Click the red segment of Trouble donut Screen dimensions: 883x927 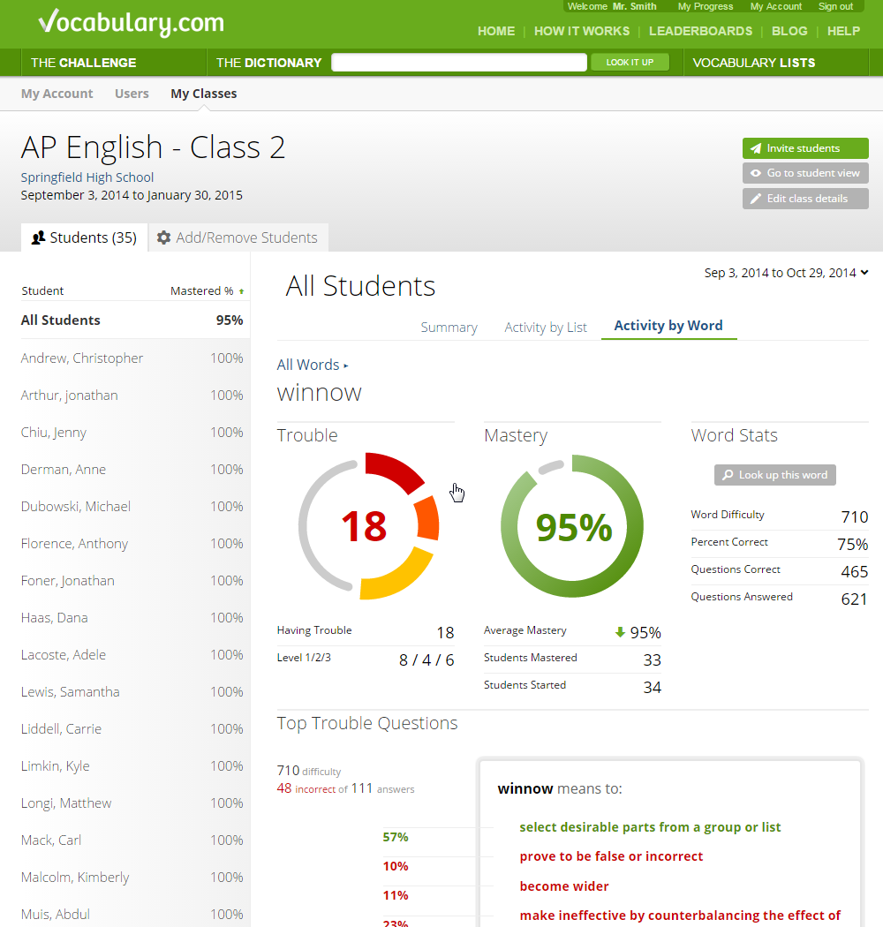click(x=391, y=471)
